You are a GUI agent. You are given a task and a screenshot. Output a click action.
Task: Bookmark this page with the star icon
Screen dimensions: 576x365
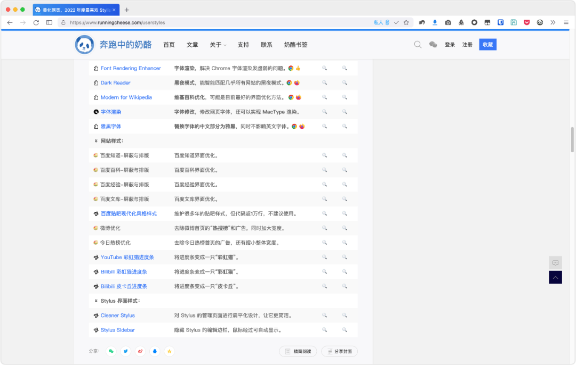(406, 22)
